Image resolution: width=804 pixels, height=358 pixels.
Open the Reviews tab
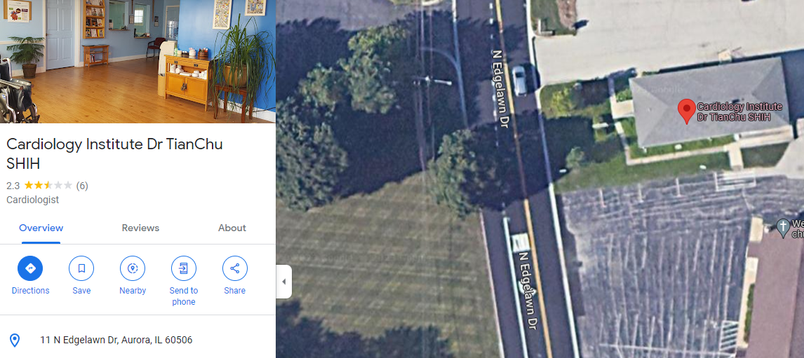coord(140,228)
